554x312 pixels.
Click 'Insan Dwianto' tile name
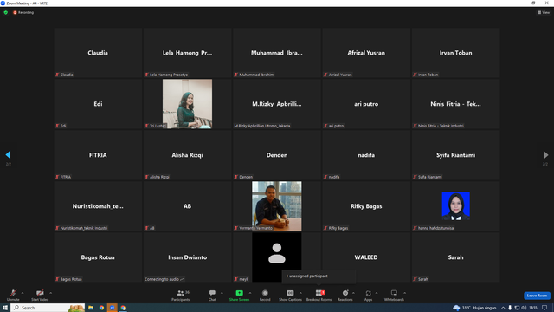click(x=187, y=257)
